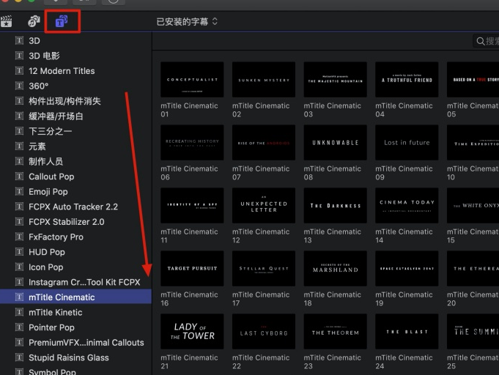Image resolution: width=499 pixels, height=375 pixels.
Task: Click the title icon beside HUD Pop
Action: point(19,252)
